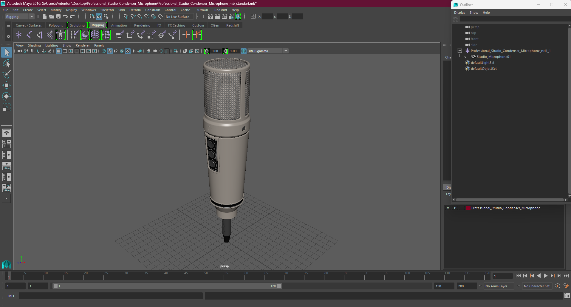Open the File menu
Image resolution: width=571 pixels, height=307 pixels.
coord(5,10)
